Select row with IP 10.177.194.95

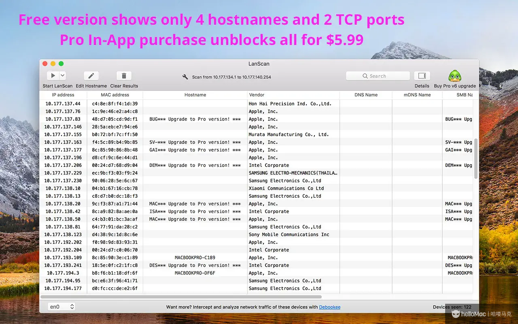pyautogui.click(x=256, y=281)
